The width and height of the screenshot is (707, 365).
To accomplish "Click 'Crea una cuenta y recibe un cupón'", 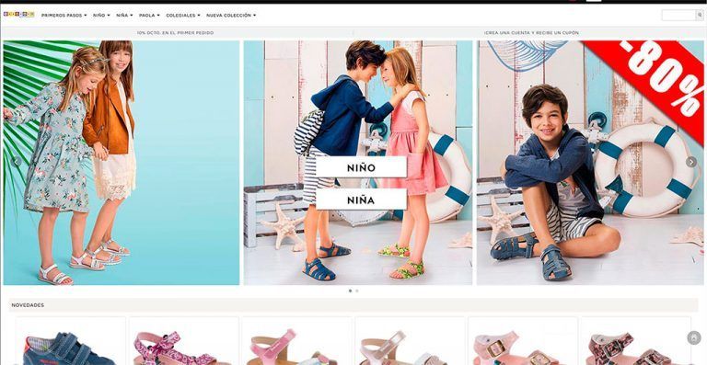I will tap(531, 33).
